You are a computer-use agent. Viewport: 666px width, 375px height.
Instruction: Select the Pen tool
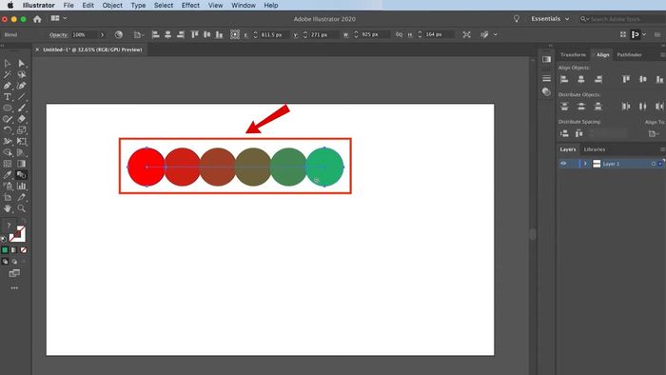pos(8,86)
